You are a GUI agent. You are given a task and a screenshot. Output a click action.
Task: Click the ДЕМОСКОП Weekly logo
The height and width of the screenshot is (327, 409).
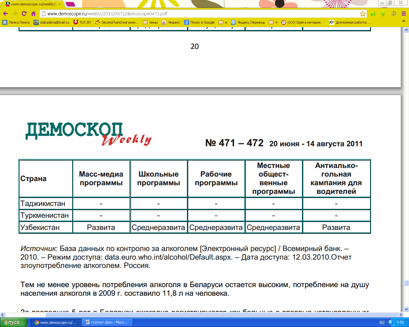click(x=89, y=134)
